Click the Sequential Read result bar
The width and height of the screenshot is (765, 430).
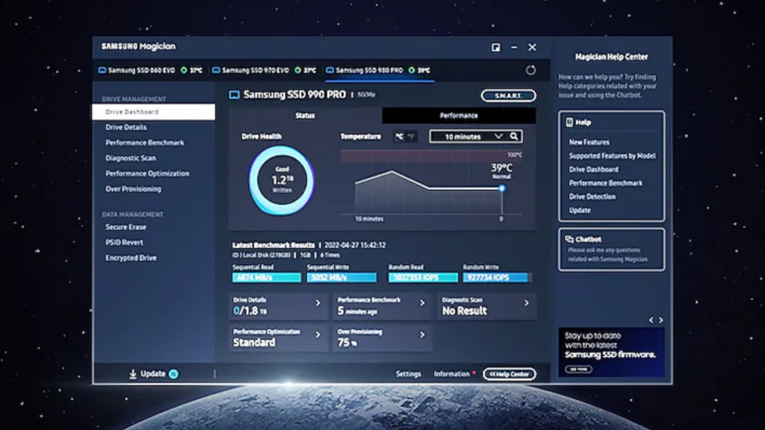267,278
